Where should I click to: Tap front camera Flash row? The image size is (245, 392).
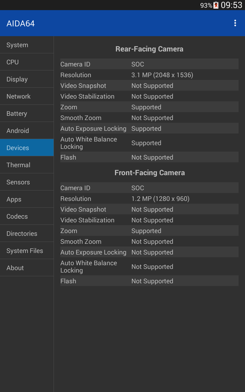point(149,281)
